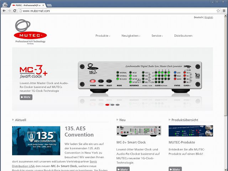Image resolution: width=228 pixels, height=171 pixels.
Task: Reload the page with the refresh icon
Action: (x=15, y=11)
